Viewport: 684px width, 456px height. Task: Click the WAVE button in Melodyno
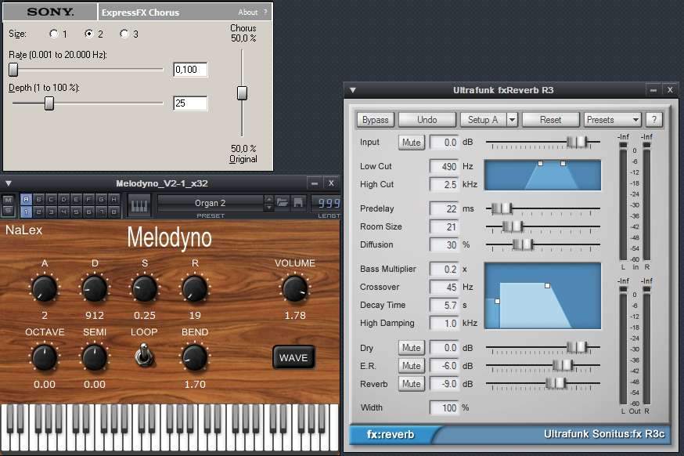(x=293, y=358)
